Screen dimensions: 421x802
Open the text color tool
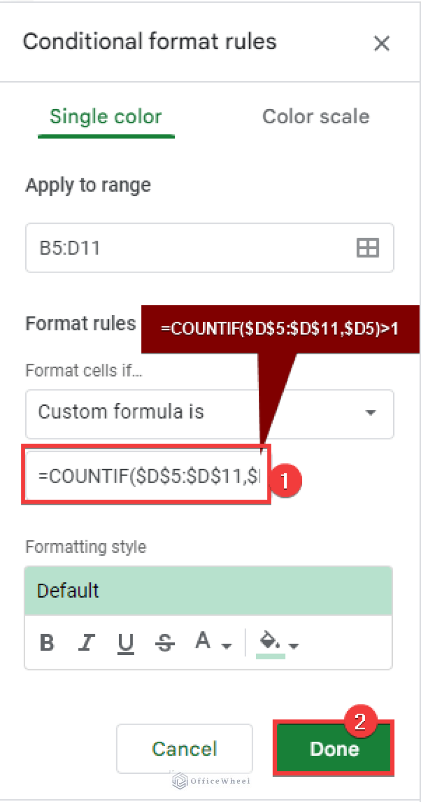pyautogui.click(x=202, y=641)
